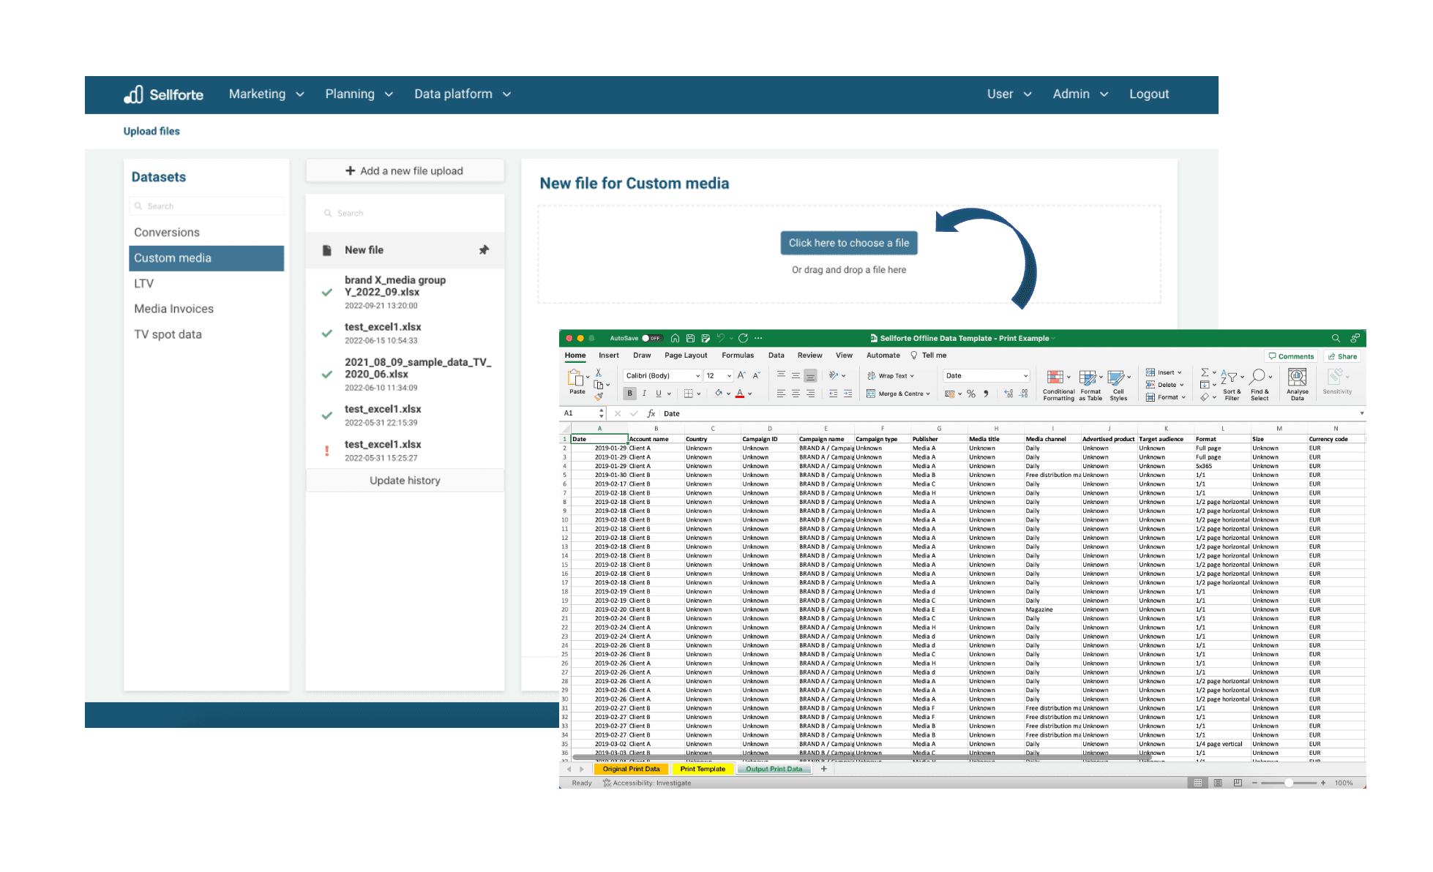Viewport: 1433px width, 872px height.
Task: Click the Cut scissors icon
Action: 598,373
